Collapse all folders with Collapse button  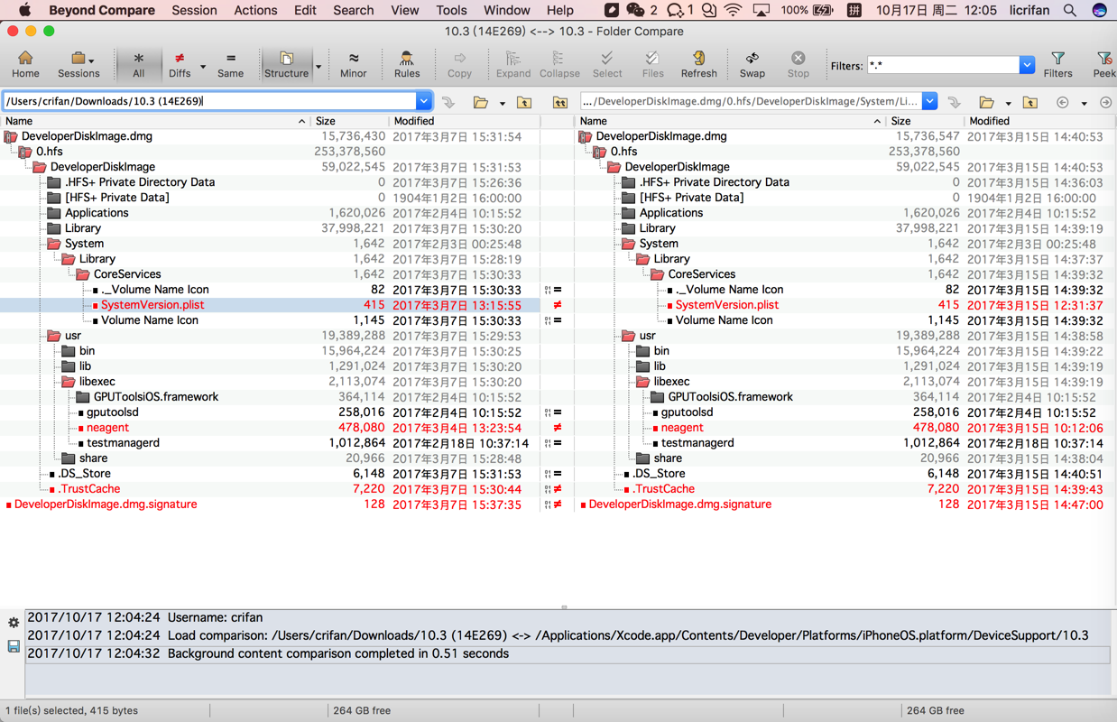pos(559,64)
